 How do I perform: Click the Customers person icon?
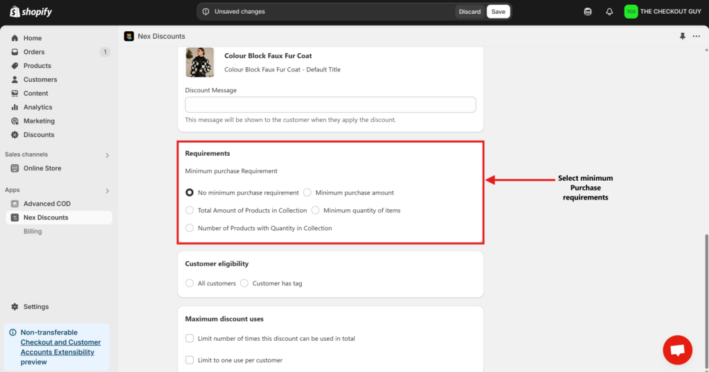click(15, 80)
